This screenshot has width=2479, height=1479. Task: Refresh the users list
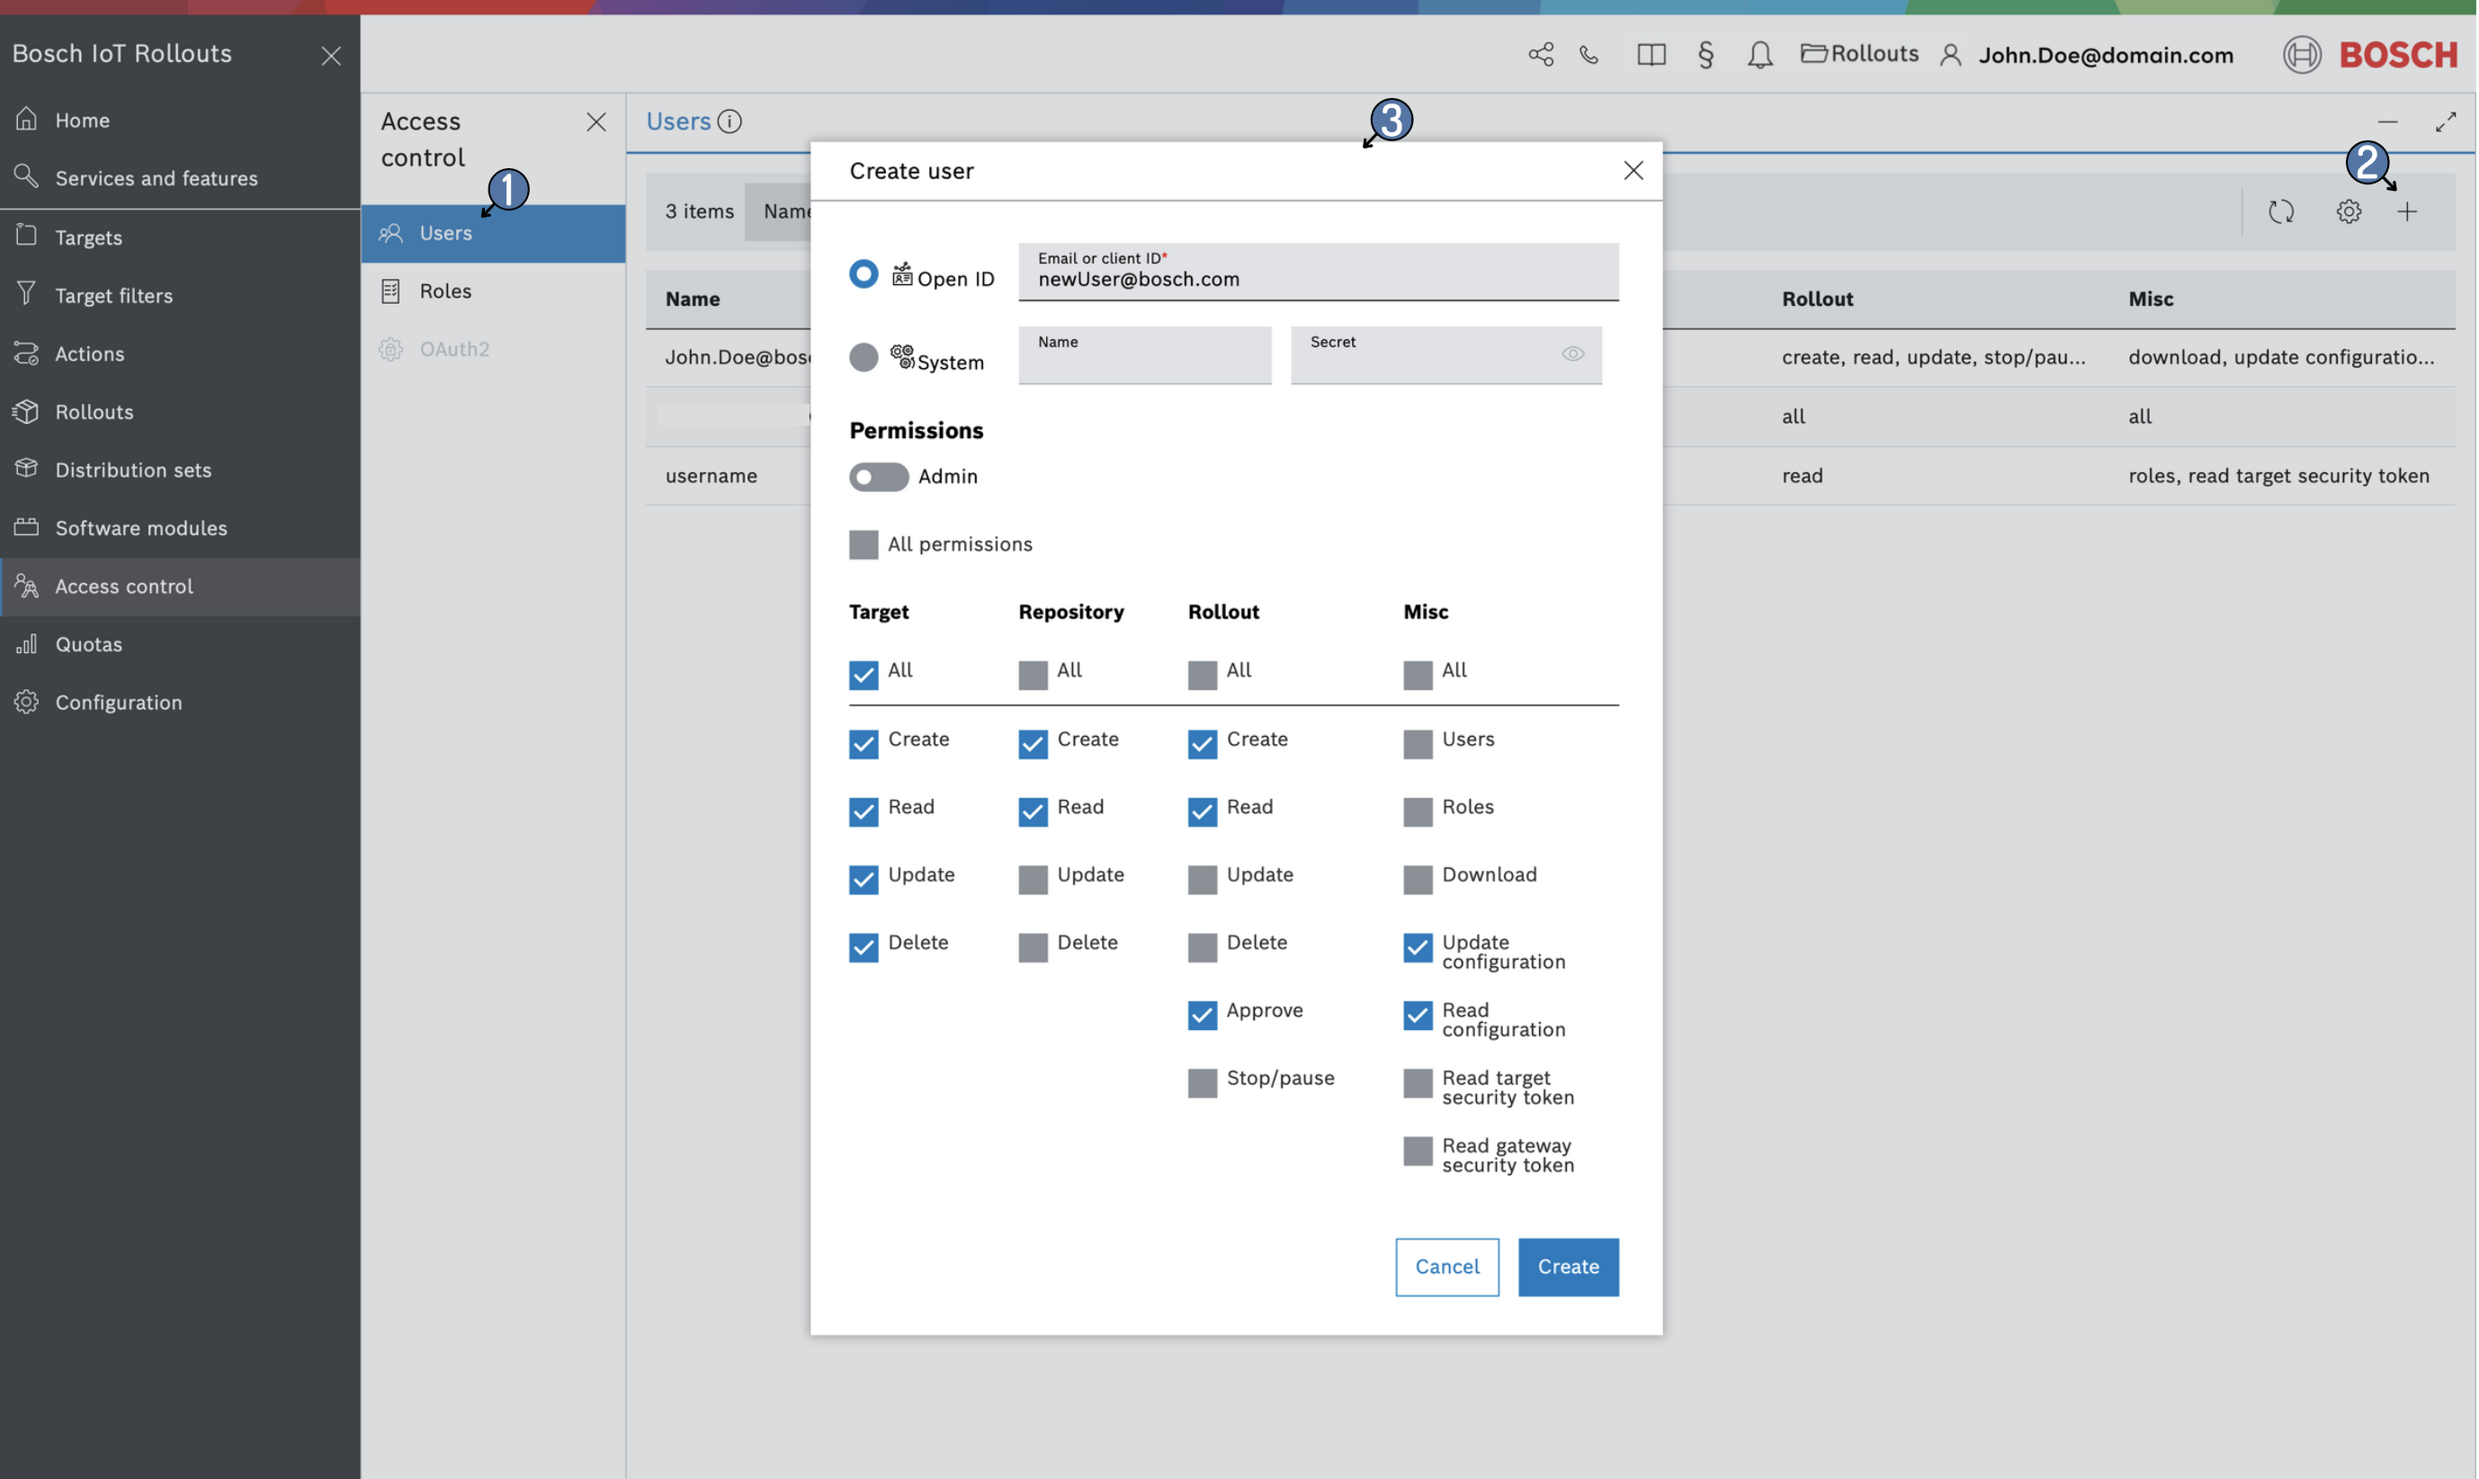click(x=2281, y=211)
